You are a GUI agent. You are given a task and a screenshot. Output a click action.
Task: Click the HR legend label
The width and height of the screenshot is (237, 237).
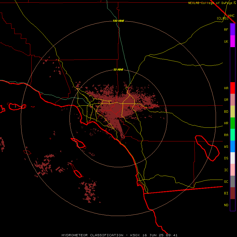226,123
